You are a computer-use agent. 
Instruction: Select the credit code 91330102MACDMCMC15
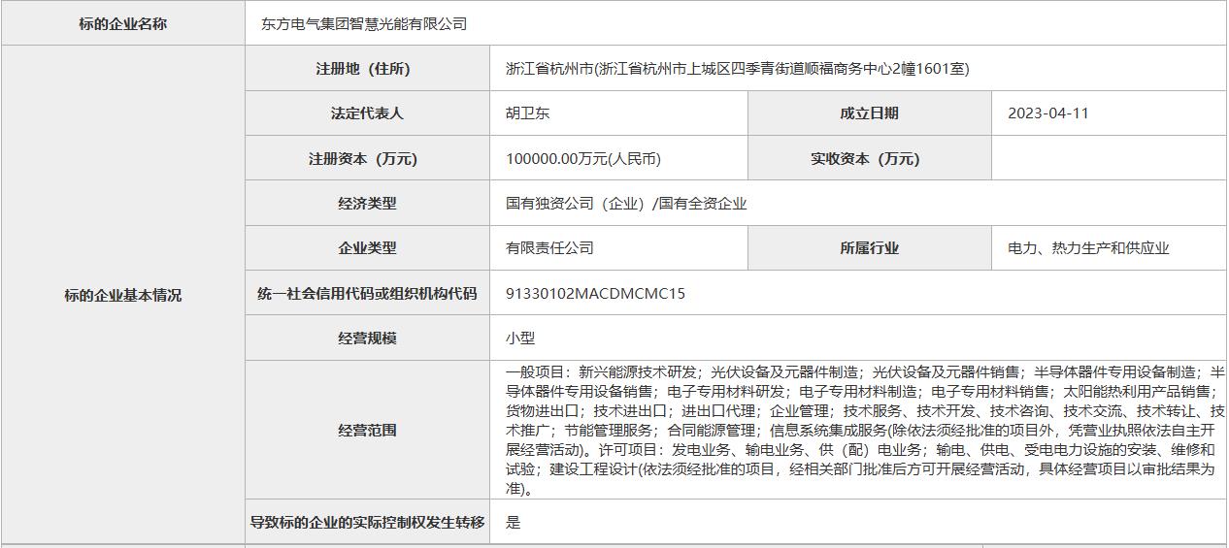coord(595,293)
